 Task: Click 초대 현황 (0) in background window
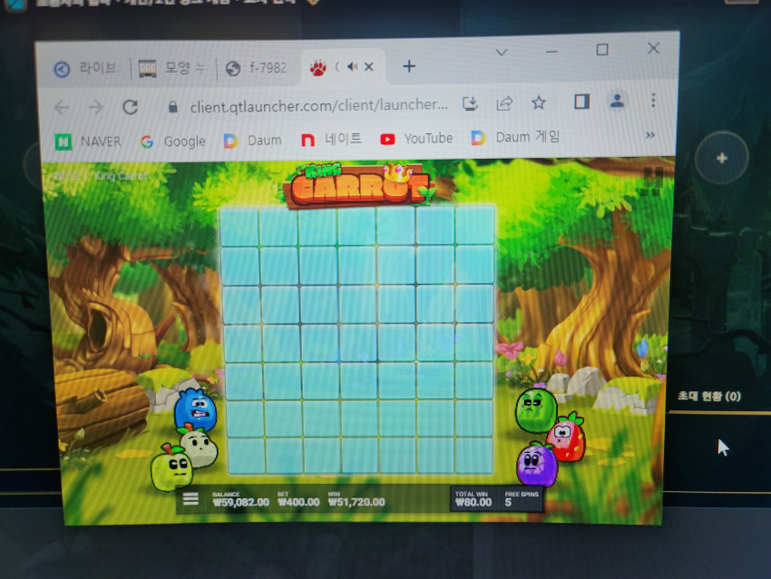pyautogui.click(x=709, y=396)
